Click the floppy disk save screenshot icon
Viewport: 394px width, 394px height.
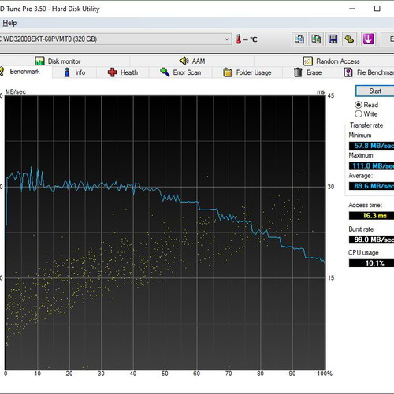coord(333,39)
